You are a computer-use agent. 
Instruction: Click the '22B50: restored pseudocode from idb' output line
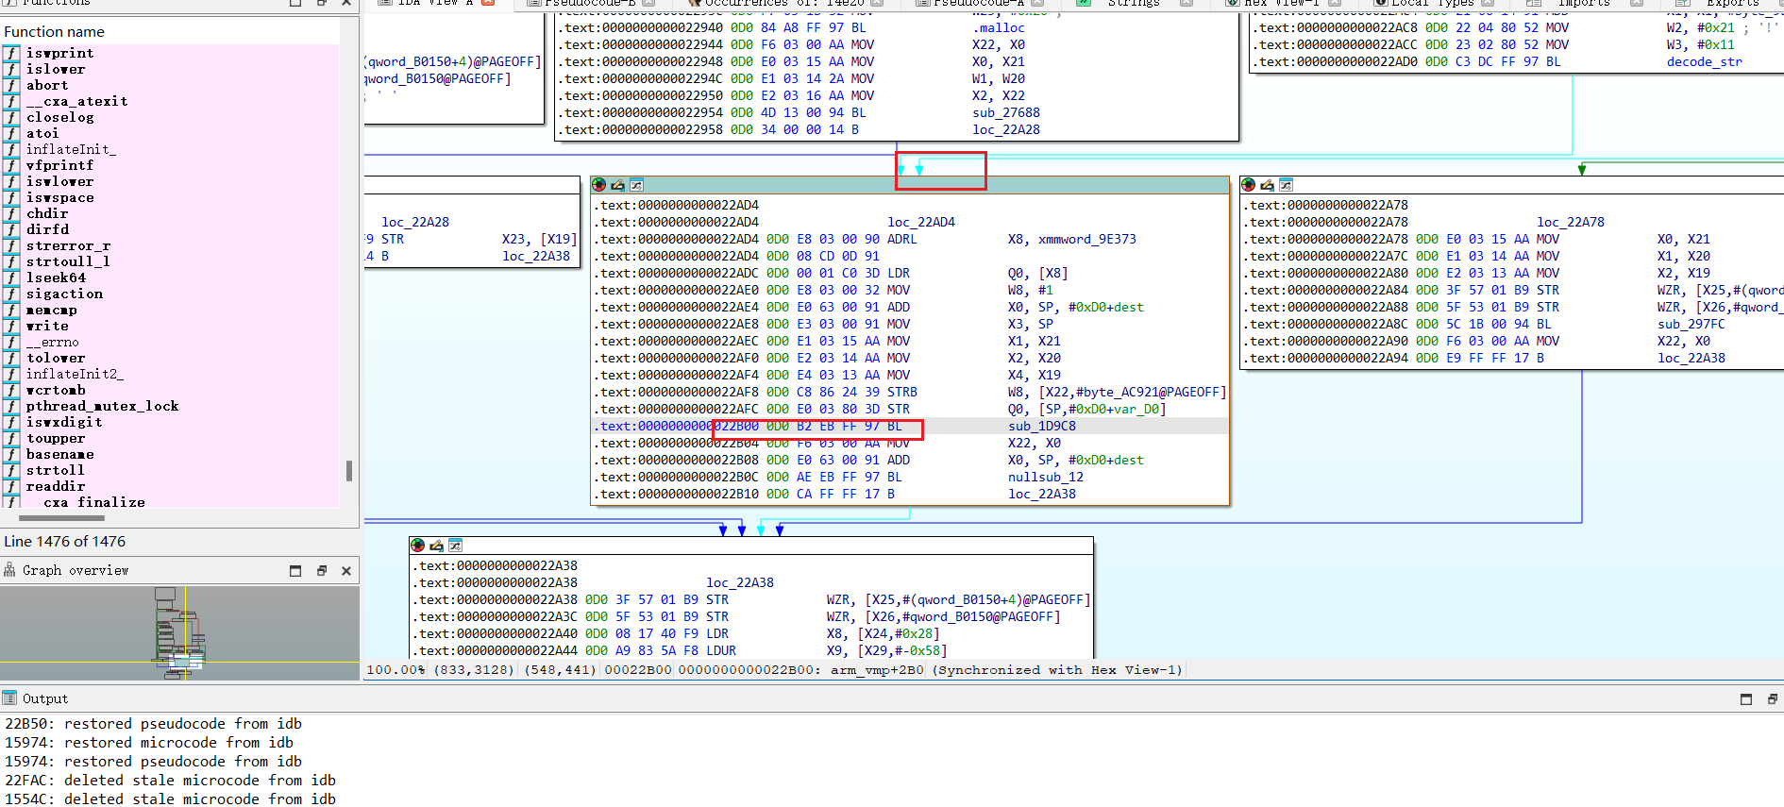point(153,724)
